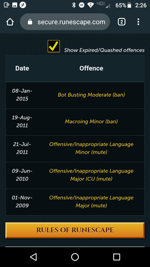Open Macroing Minor (ban) offence
The image size is (150, 267).
point(91,121)
